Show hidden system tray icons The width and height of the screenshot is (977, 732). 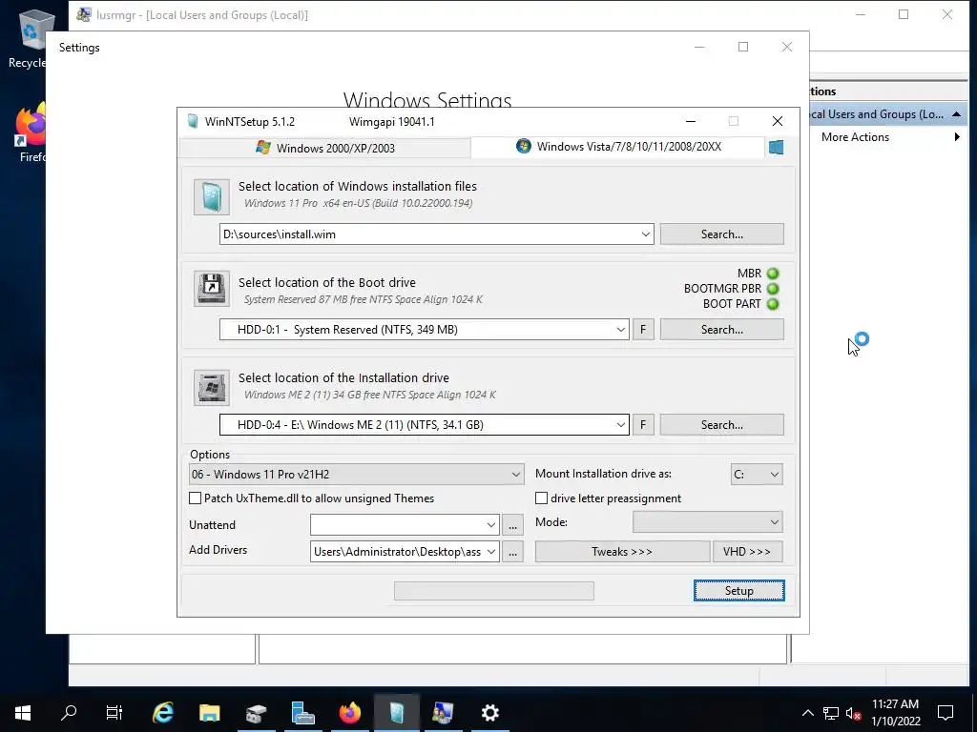[807, 713]
